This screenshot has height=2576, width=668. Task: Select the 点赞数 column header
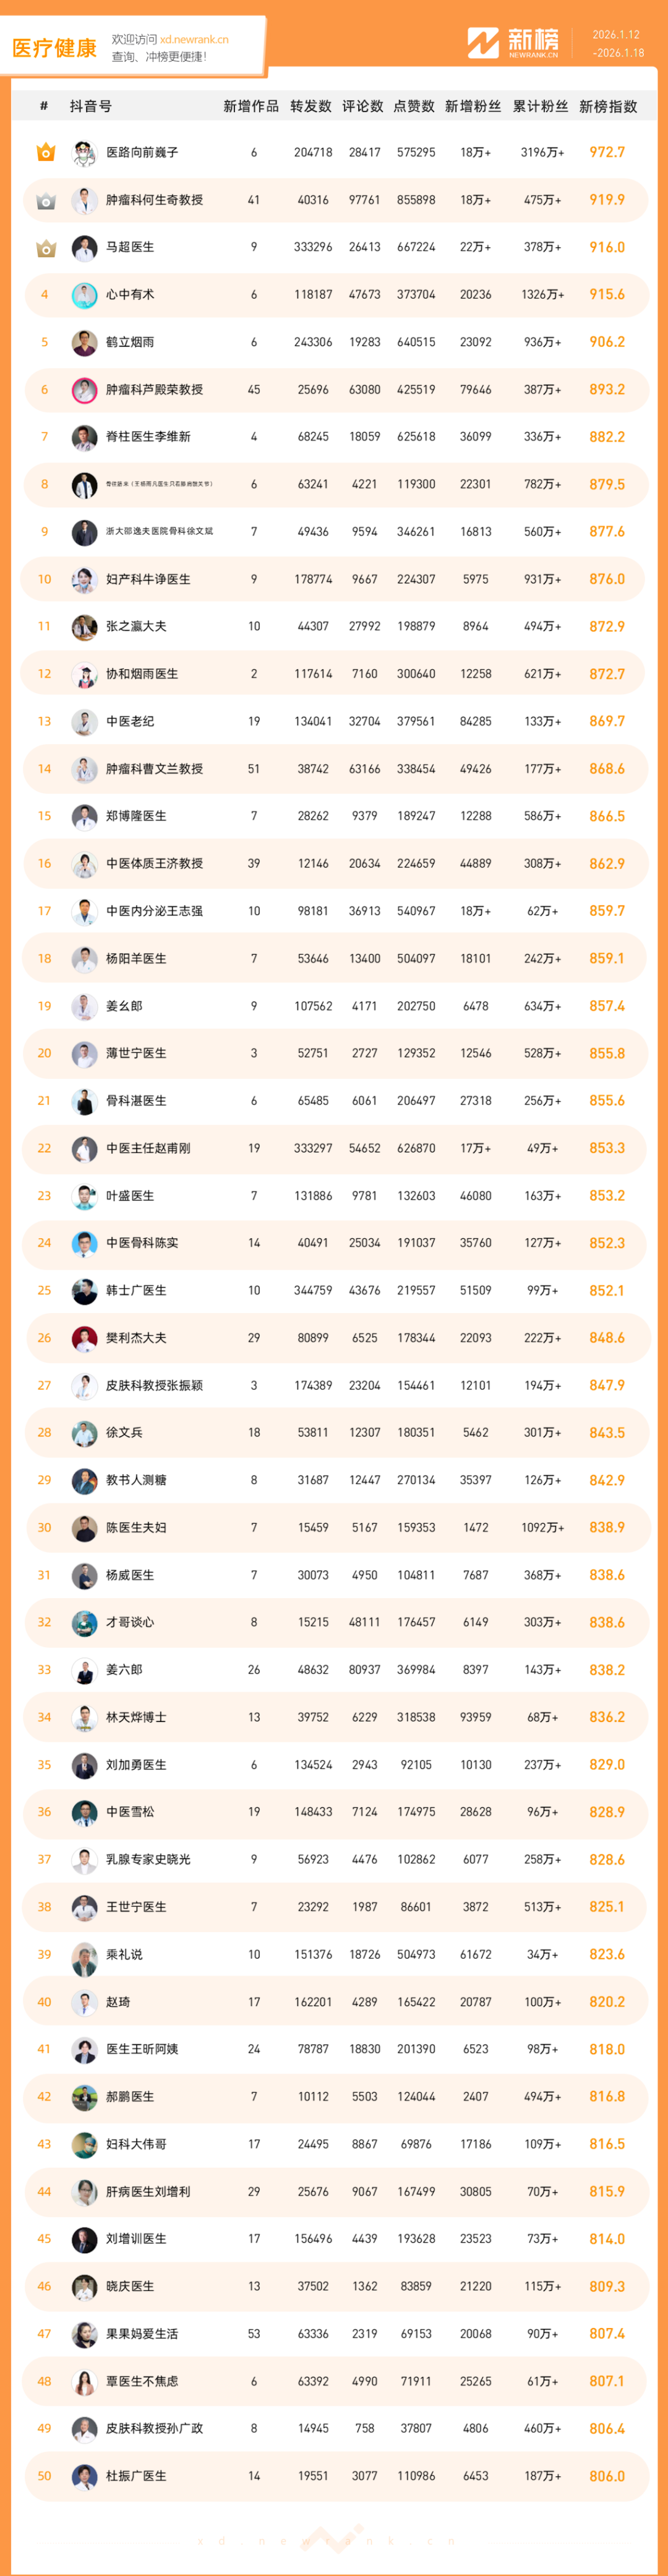click(413, 106)
